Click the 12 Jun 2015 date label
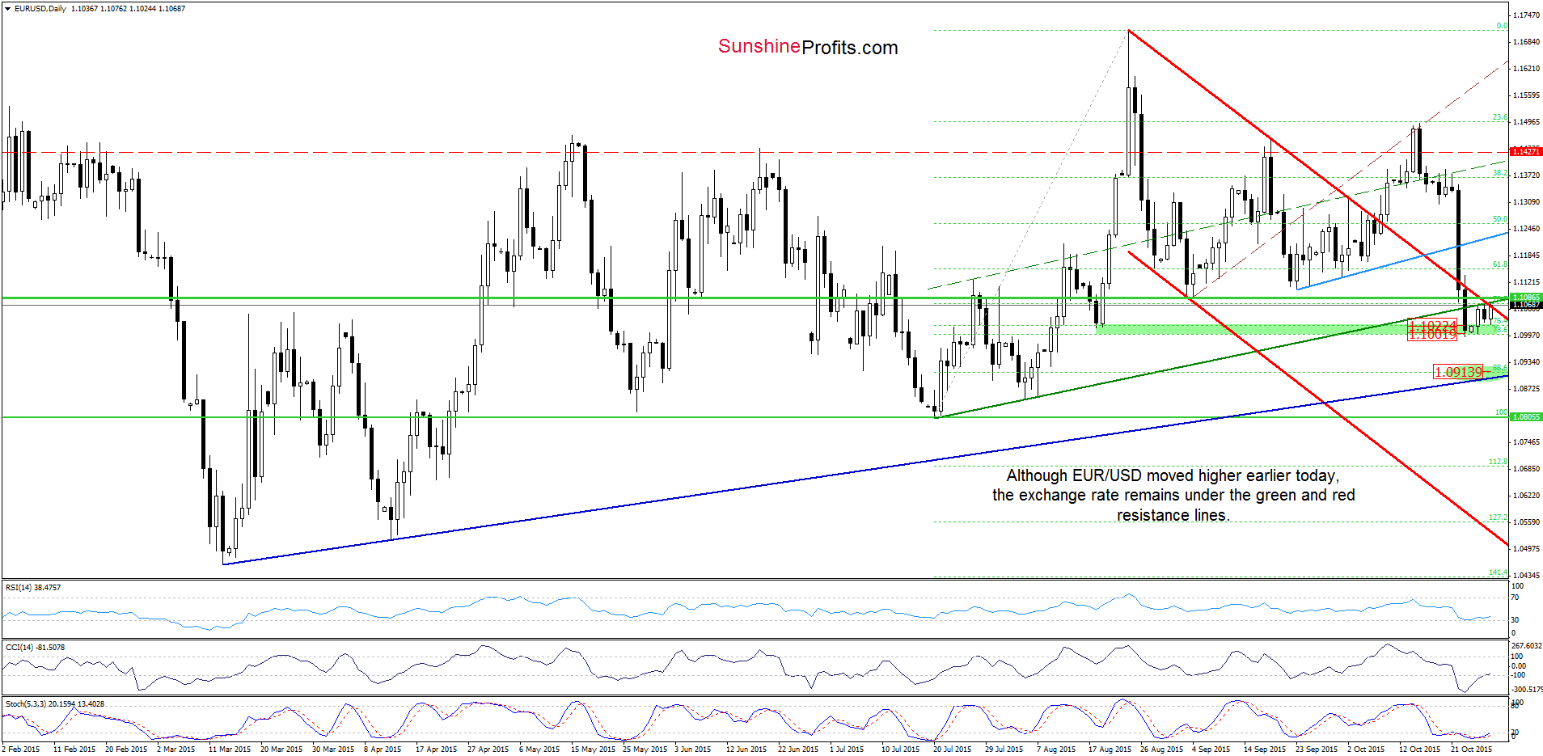The width and height of the screenshot is (1543, 756). [x=747, y=750]
